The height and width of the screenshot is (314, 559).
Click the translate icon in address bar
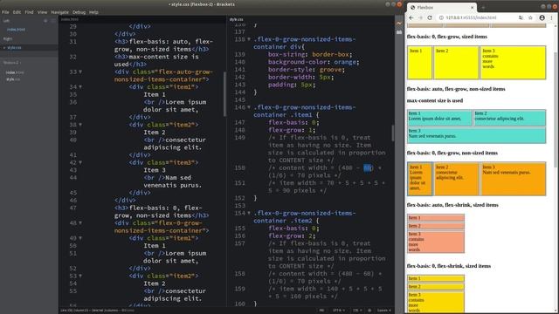pos(521,17)
